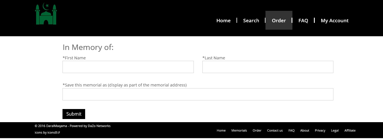Open the Privacy footer link
383x139 pixels.
320,130
